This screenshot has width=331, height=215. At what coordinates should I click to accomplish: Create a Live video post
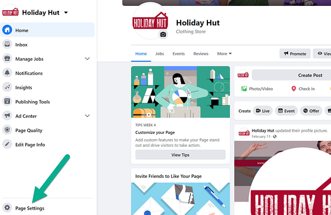263,111
